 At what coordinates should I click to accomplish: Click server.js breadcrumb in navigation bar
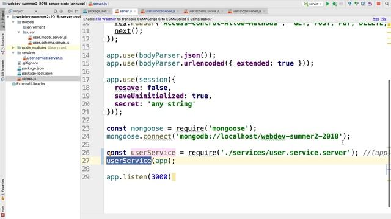98,4
